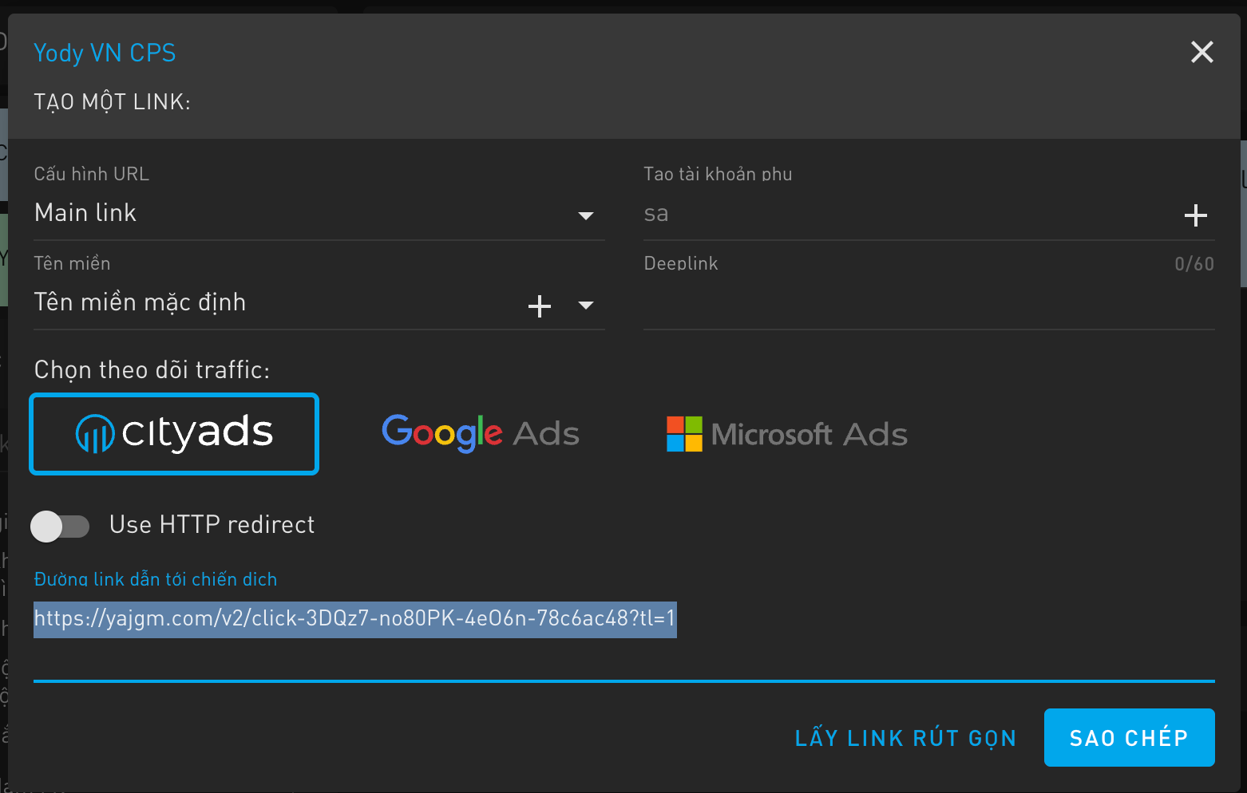Screen dimensions: 1247x793
Task: Expand the Cấu hình URL dropdown arrow
Action: click(x=585, y=215)
